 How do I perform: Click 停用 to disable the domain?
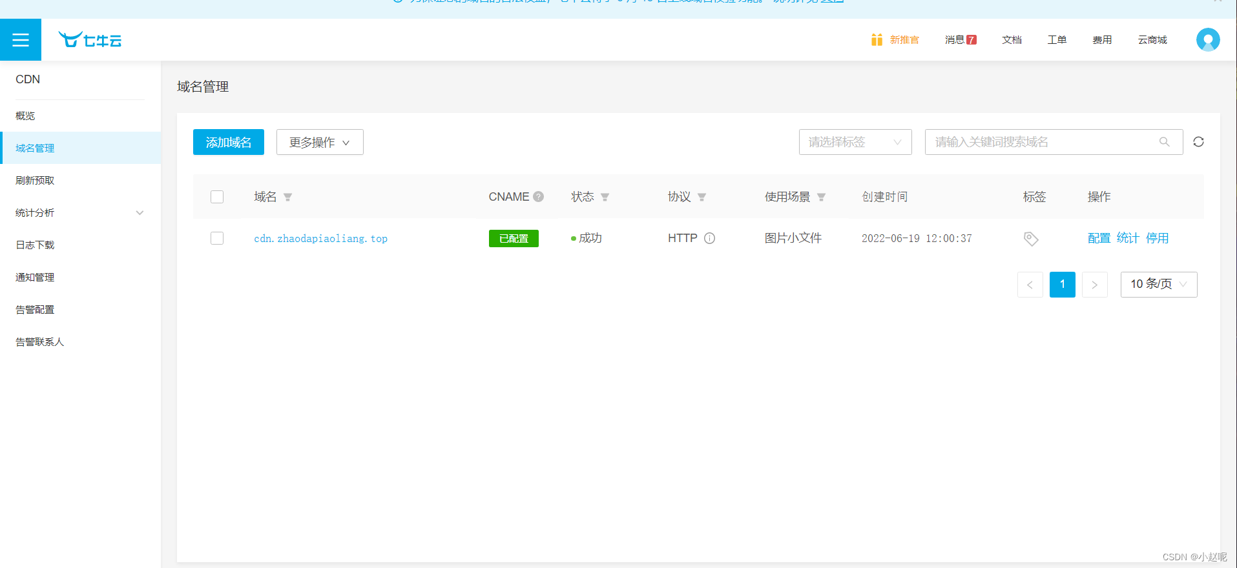[1157, 238]
